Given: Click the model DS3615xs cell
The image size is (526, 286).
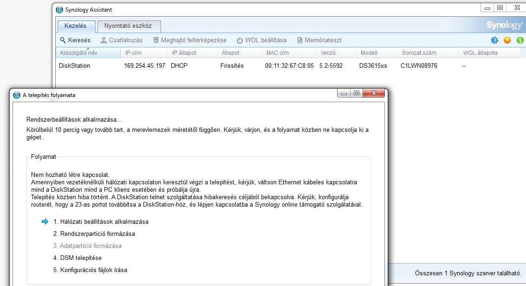Looking at the screenshot, I should coord(373,66).
